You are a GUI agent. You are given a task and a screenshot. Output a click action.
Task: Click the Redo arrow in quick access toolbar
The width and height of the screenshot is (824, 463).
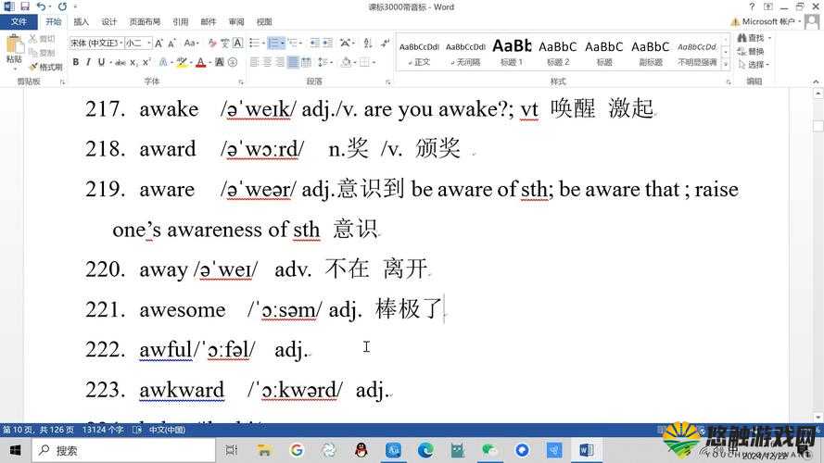(62, 6)
